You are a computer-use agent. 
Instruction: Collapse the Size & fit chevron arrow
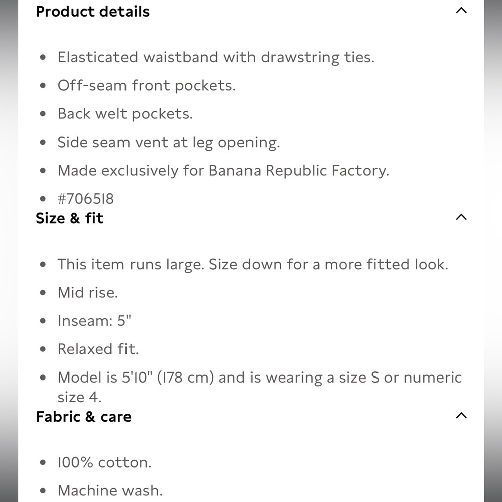(461, 217)
